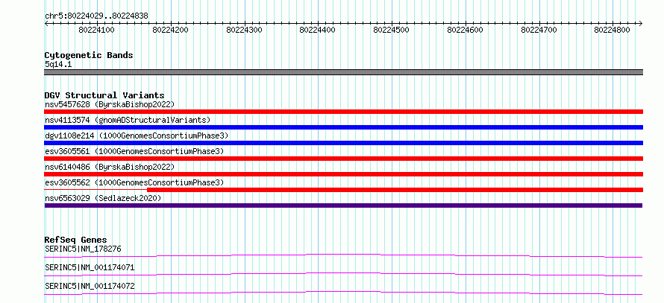This screenshot has width=664, height=303.
Task: Click ruler position 80224700
Action: (x=539, y=30)
